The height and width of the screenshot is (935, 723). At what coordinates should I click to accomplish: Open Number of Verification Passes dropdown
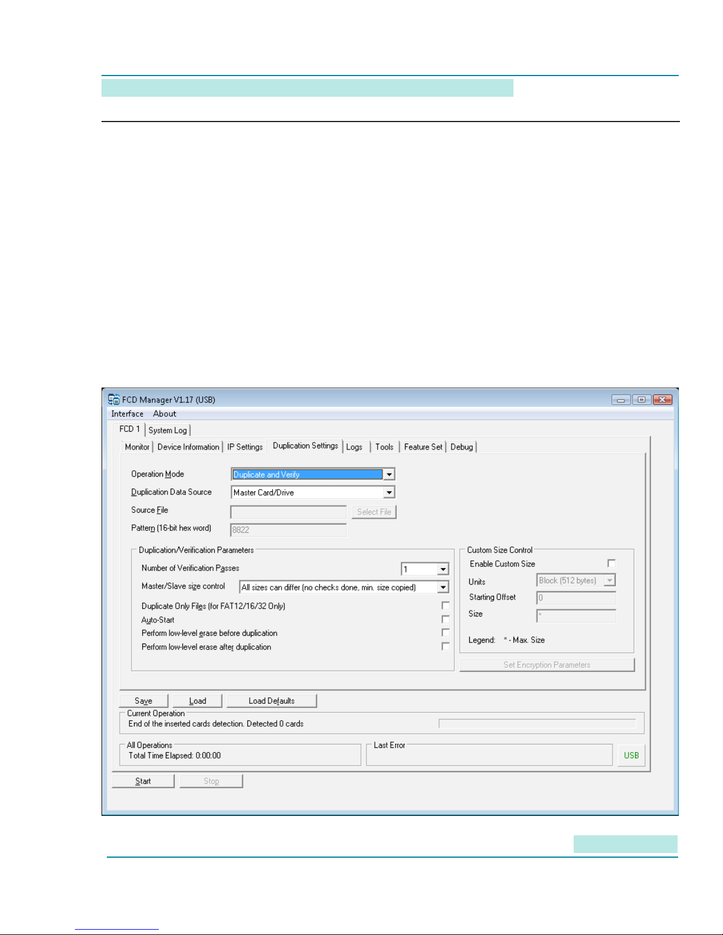pos(443,569)
